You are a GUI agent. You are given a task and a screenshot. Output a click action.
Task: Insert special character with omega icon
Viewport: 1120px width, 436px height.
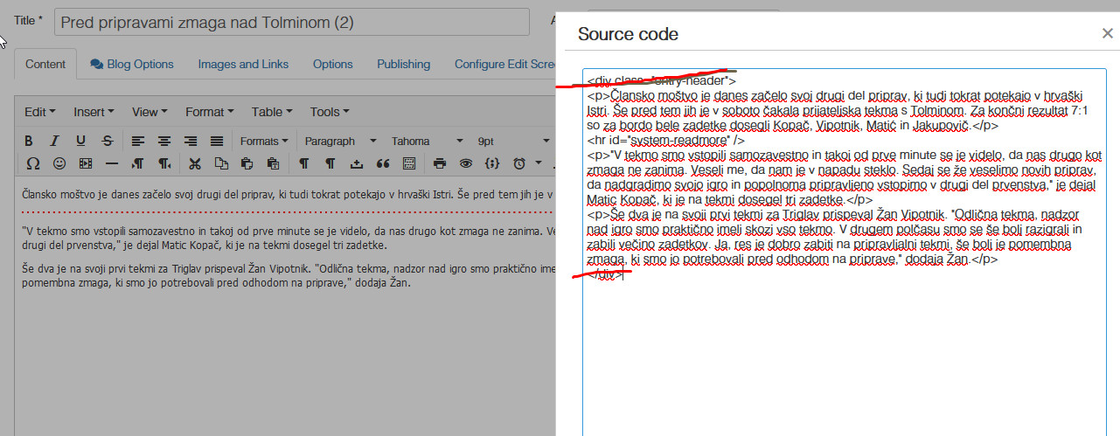click(x=33, y=163)
